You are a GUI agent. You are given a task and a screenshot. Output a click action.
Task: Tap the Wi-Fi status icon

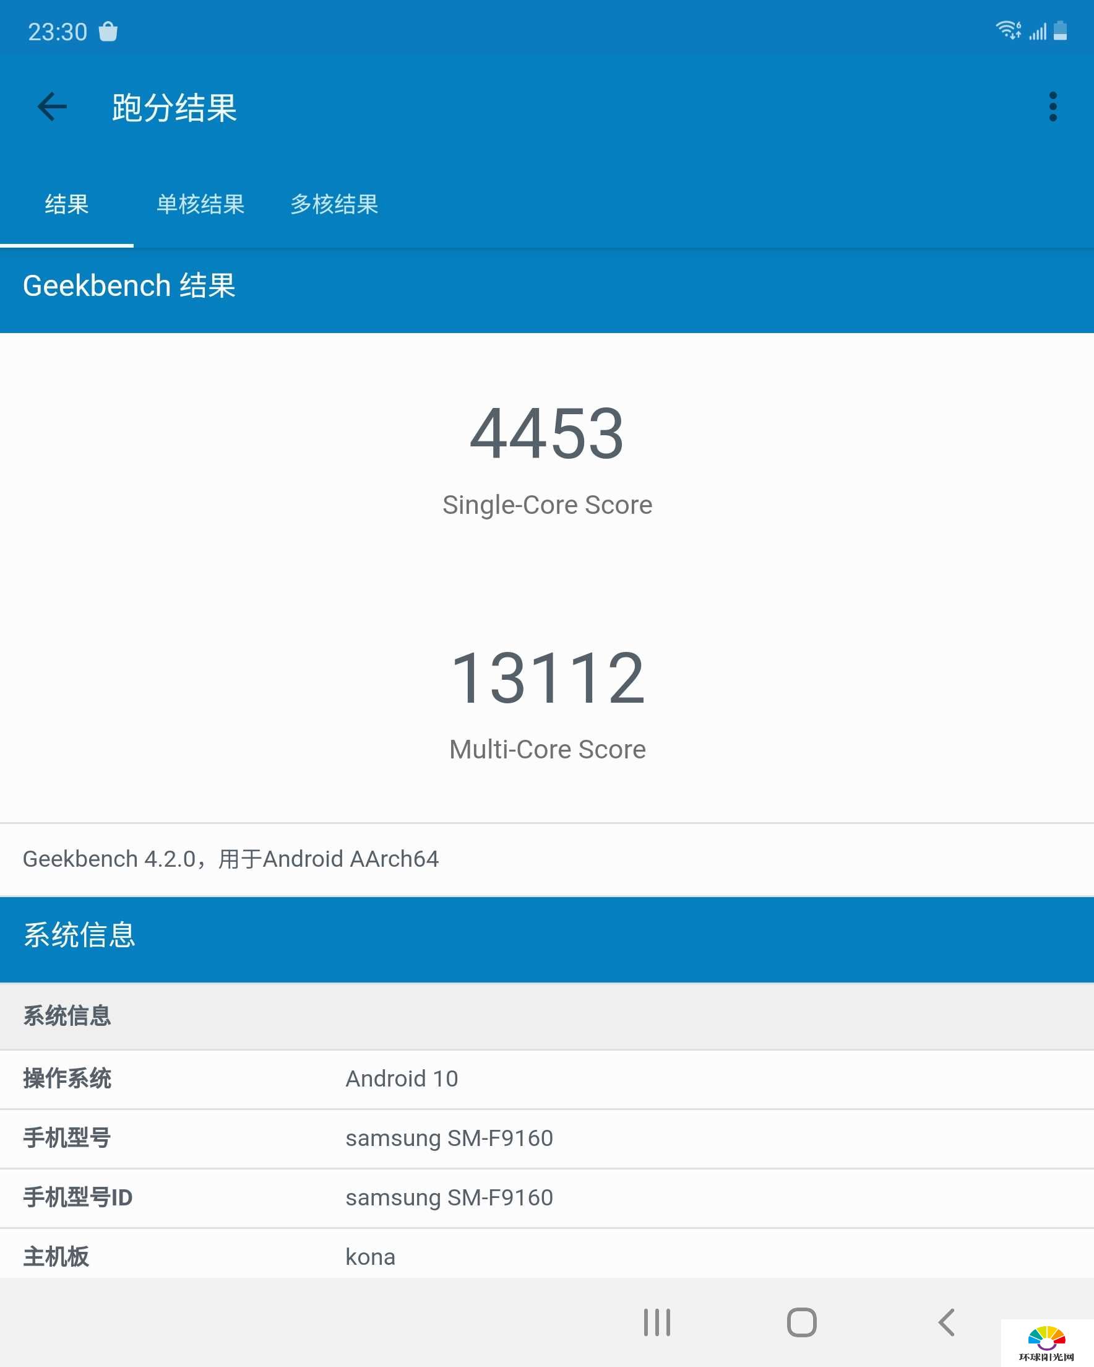(1008, 30)
